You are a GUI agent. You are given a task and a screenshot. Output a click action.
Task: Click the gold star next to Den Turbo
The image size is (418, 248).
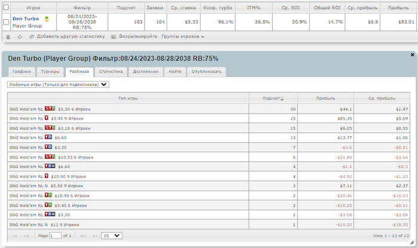[x=47, y=19]
